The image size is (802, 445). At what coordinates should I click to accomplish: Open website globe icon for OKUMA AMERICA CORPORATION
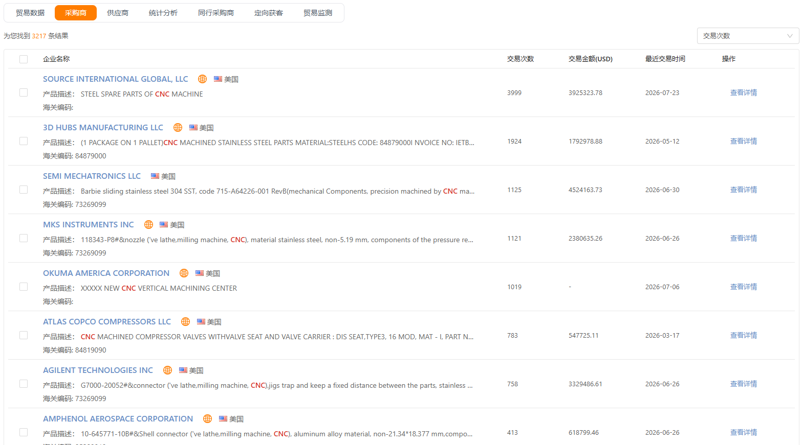coord(184,273)
